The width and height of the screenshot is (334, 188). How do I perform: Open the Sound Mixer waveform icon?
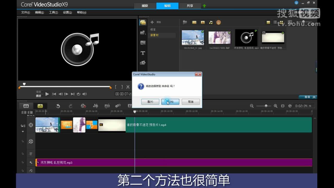pos(96,106)
